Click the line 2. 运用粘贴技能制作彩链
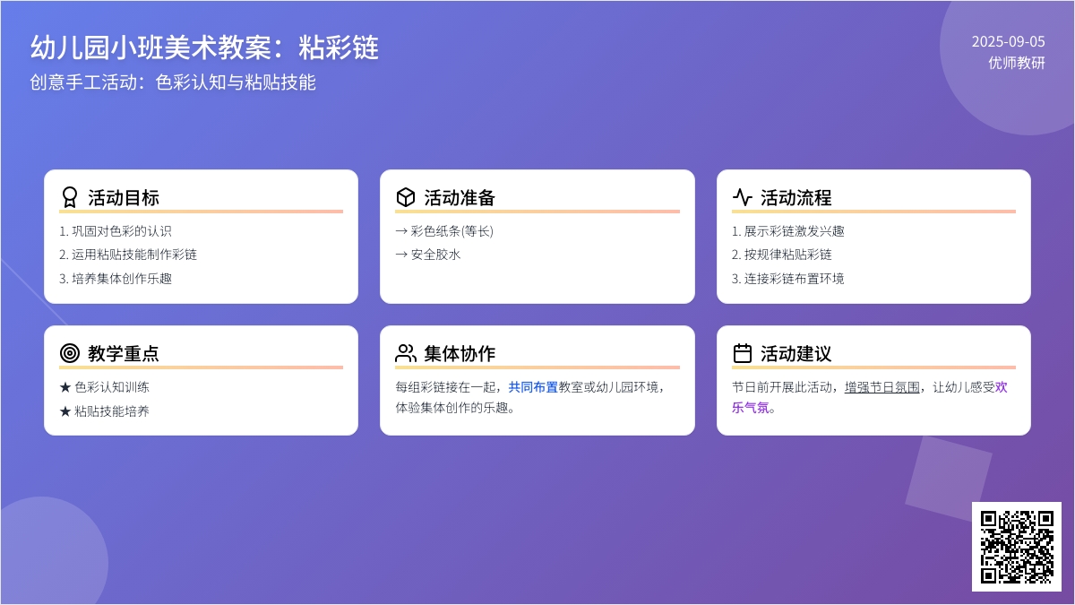 [x=128, y=255]
